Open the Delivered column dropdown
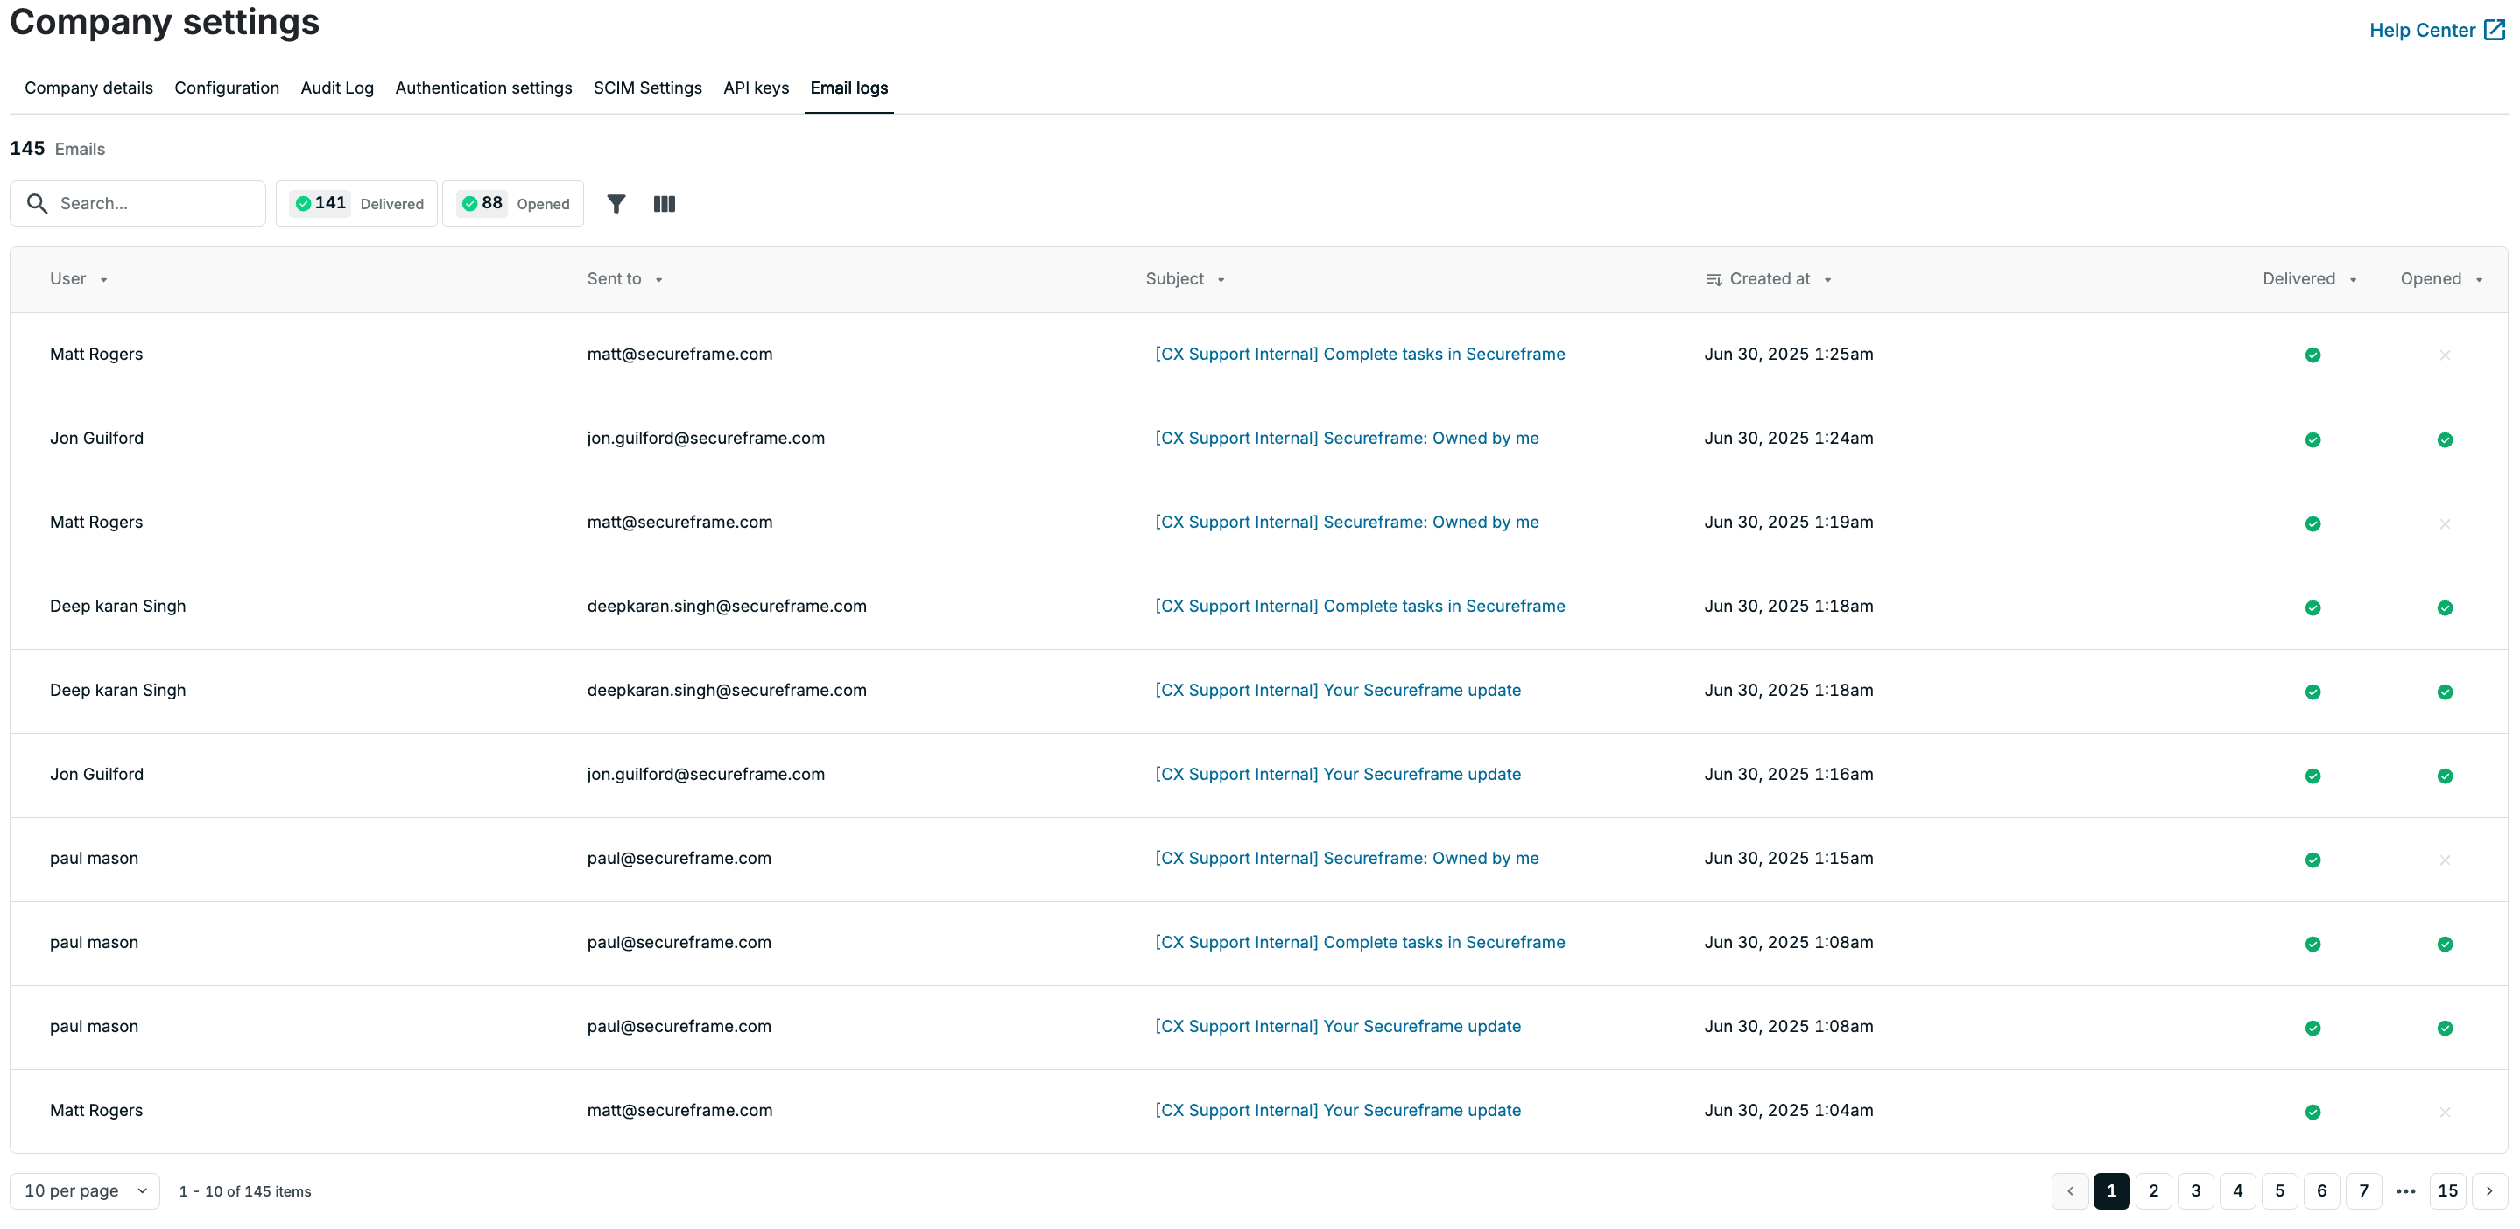The height and width of the screenshot is (1229, 2520). tap(2353, 279)
